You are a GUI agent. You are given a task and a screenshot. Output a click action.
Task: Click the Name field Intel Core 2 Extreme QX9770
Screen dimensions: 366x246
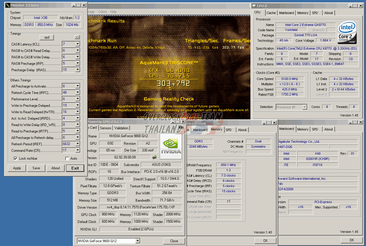point(305,25)
